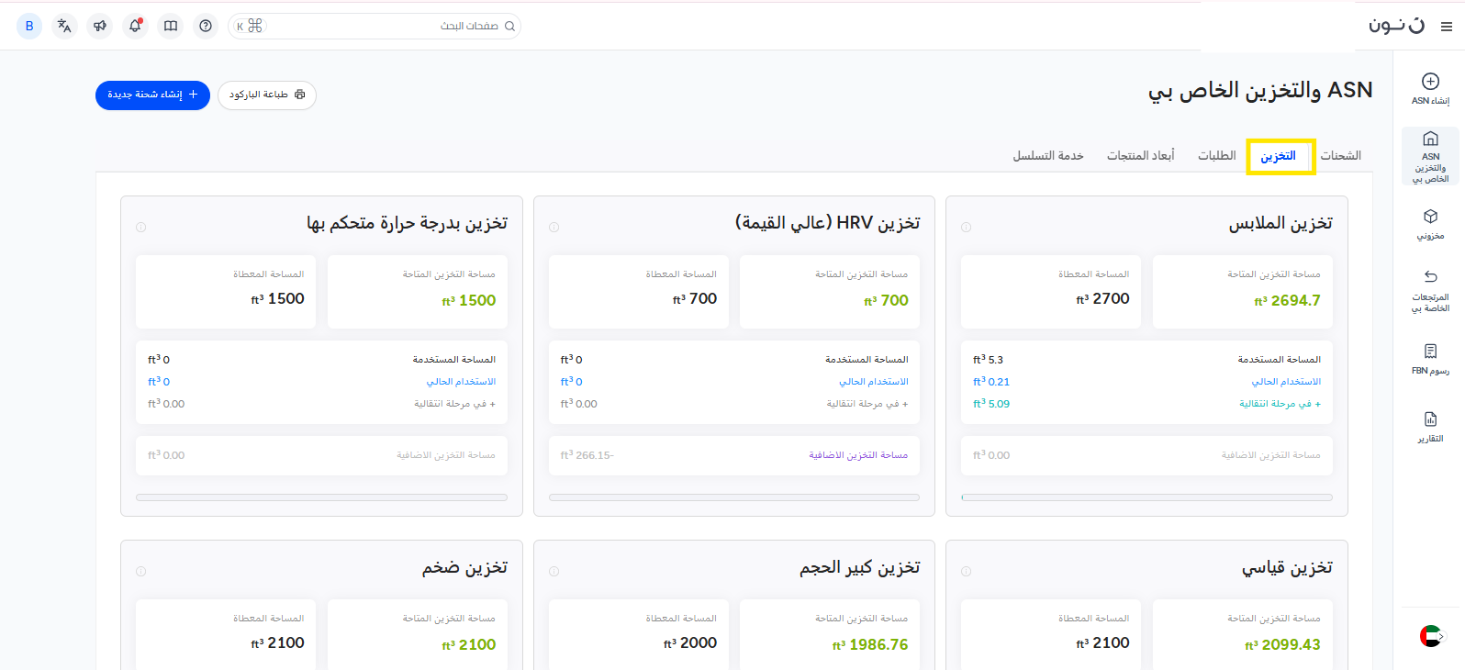Screen dimensions: 1465x670
Task: Show info for apparel storage (تخزين الملابس)
Action: [966, 227]
